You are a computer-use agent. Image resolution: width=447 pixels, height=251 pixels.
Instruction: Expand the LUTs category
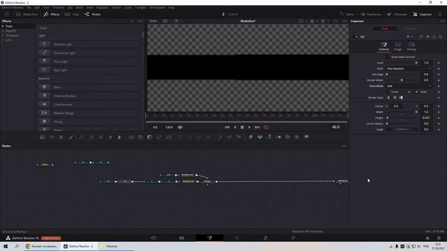pyautogui.click(x=3, y=40)
